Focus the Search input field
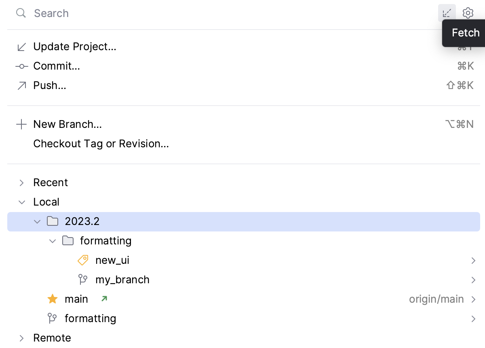The image size is (485, 348). [x=202, y=13]
